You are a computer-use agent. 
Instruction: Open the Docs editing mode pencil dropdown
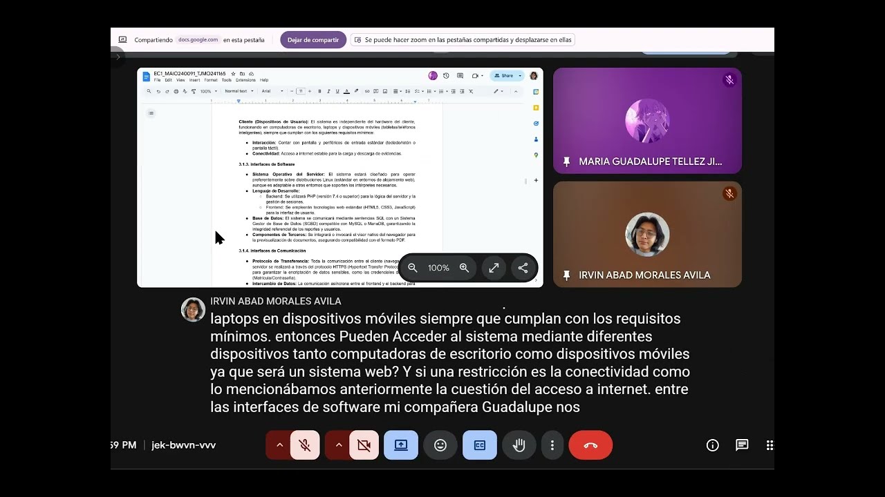[499, 91]
